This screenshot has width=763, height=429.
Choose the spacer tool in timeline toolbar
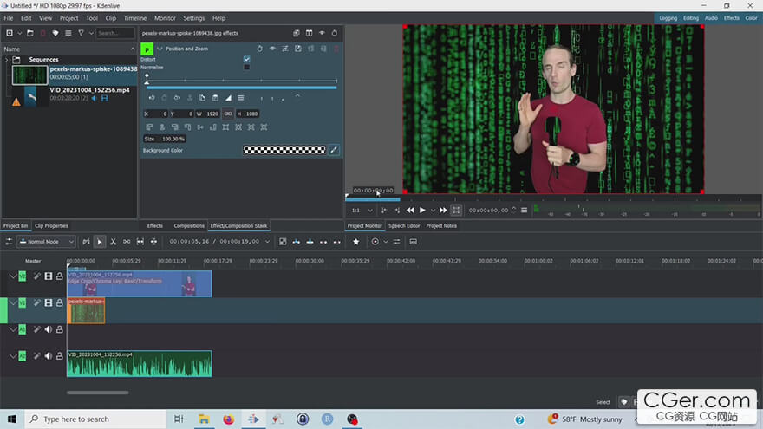(x=127, y=242)
